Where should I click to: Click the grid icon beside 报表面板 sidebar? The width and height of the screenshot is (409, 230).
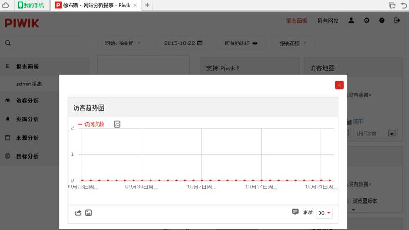click(x=8, y=66)
